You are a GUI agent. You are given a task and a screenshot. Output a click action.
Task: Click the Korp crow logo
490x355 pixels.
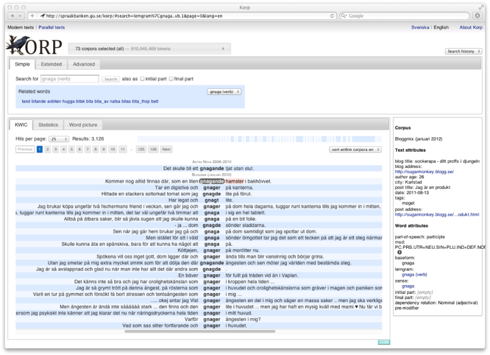(34, 46)
